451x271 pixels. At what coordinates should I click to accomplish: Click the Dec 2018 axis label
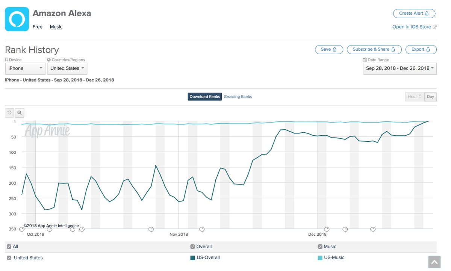click(317, 235)
